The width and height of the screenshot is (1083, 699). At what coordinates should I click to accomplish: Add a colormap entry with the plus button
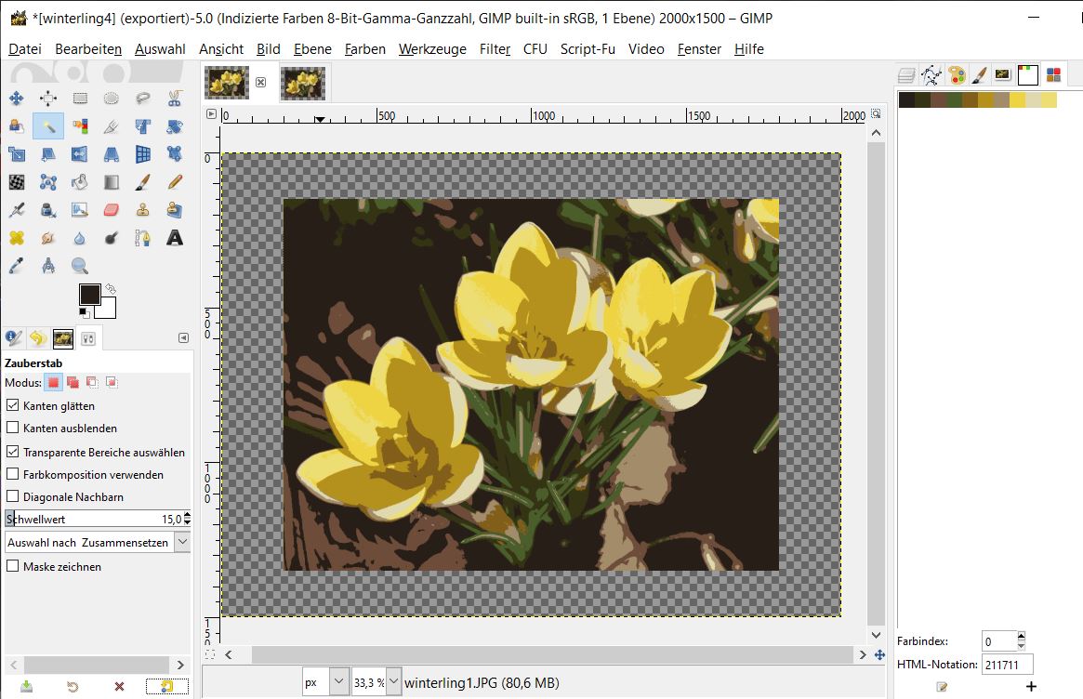click(1031, 687)
